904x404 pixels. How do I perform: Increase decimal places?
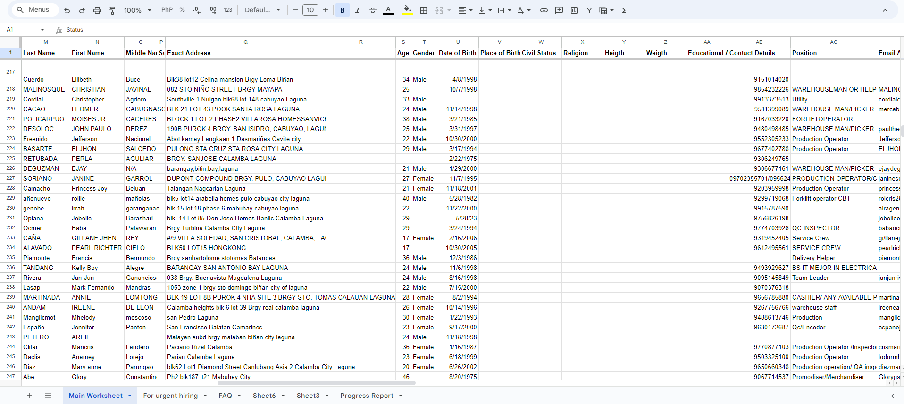pyautogui.click(x=212, y=10)
